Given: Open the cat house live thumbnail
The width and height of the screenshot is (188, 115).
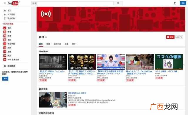Looking at the screenshot, I should click(140, 62).
